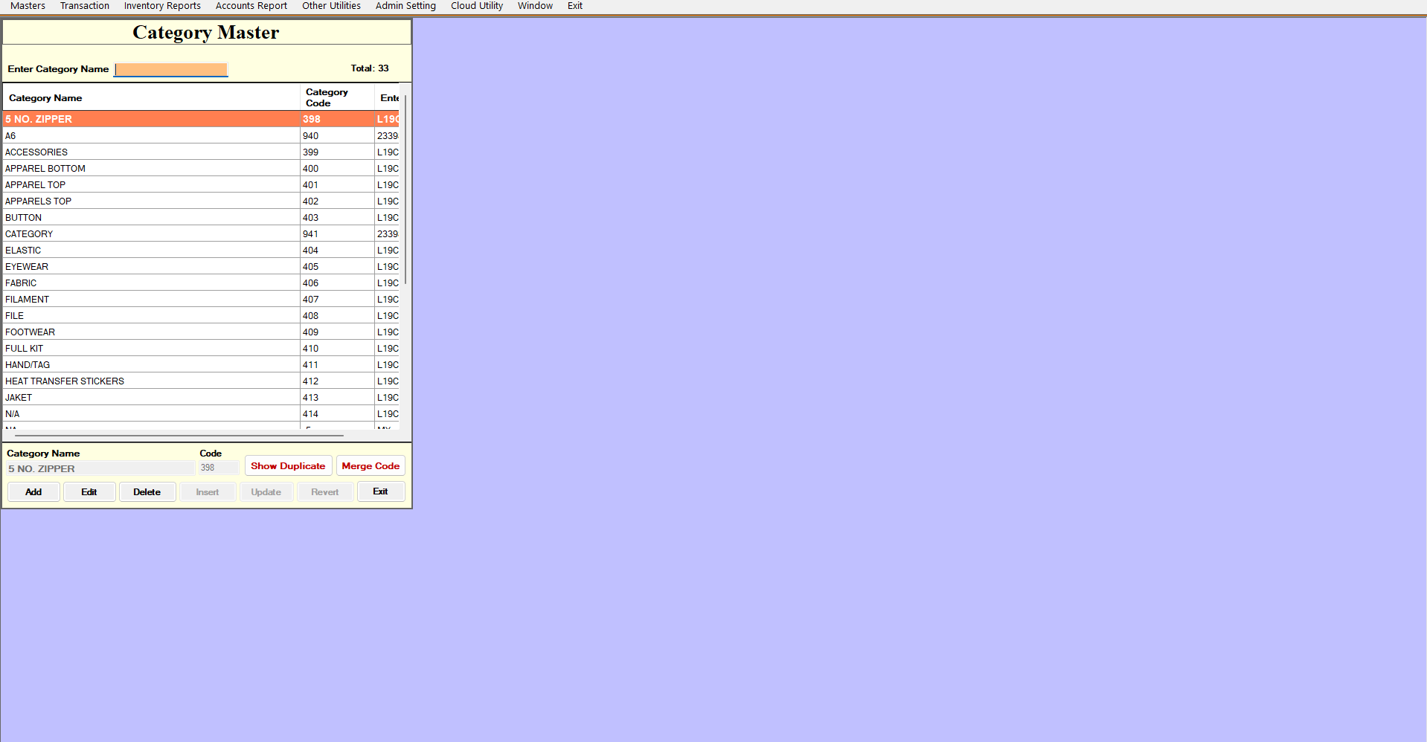
Task: Click the Exit button in Category Master
Action: (380, 491)
